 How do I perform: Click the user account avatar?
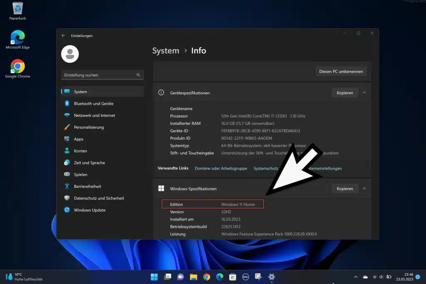[70, 54]
